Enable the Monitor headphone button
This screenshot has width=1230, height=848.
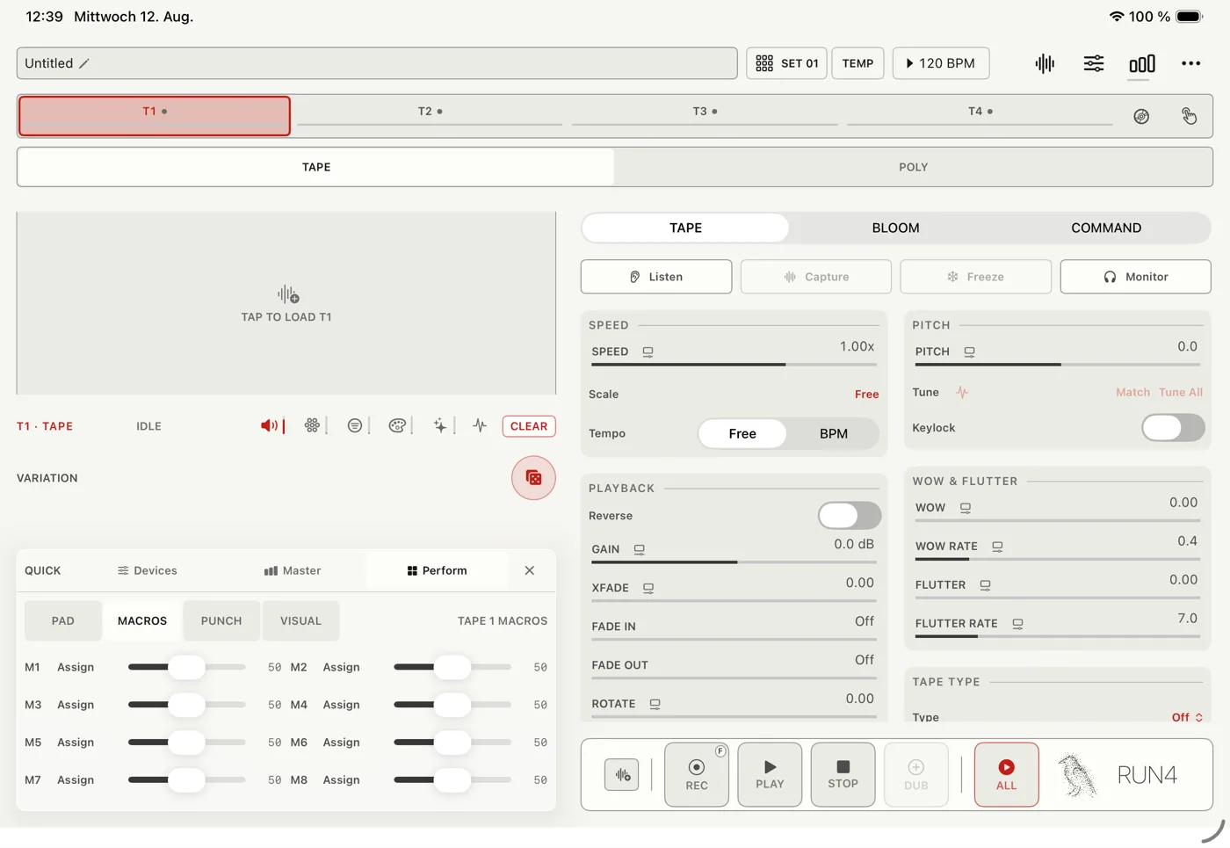(x=1135, y=277)
